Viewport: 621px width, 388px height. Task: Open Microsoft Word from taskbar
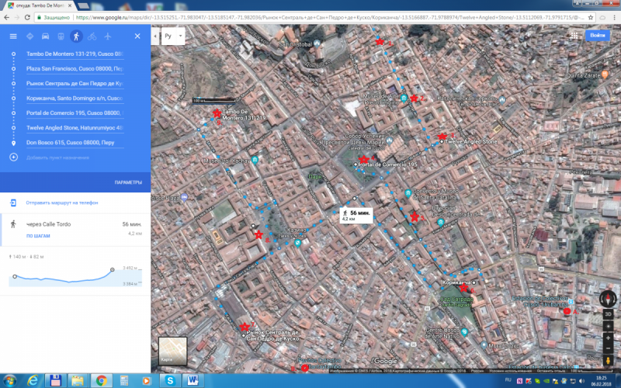point(192,380)
